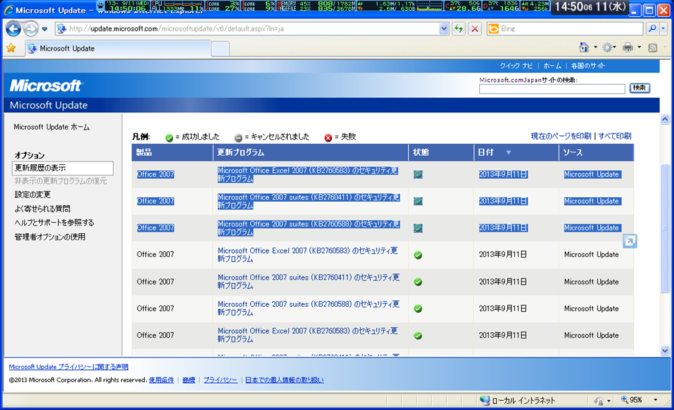Click the Home page icon
This screenshot has width=674, height=410.
pyautogui.click(x=584, y=47)
